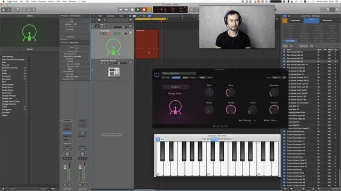This screenshot has height=191, width=341.
Task: Select Instrument tab in Loop Browser
Action: (x=296, y=21)
